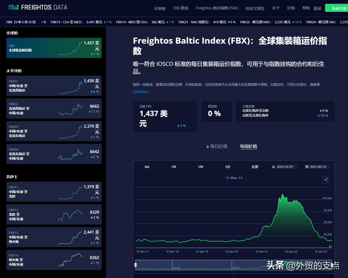Click the share icon on the chart
Viewport: 348px width, 278px height.
coord(326,180)
